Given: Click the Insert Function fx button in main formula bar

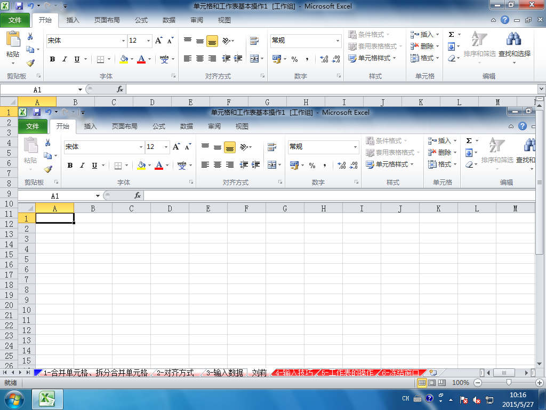Looking at the screenshot, I should (x=120, y=89).
